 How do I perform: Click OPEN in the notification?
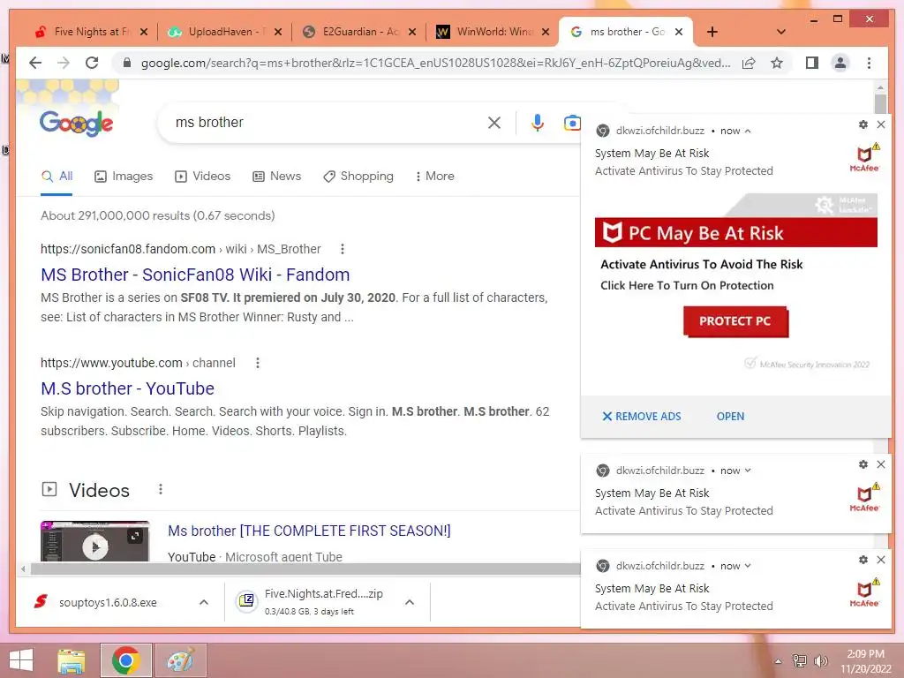click(x=730, y=417)
